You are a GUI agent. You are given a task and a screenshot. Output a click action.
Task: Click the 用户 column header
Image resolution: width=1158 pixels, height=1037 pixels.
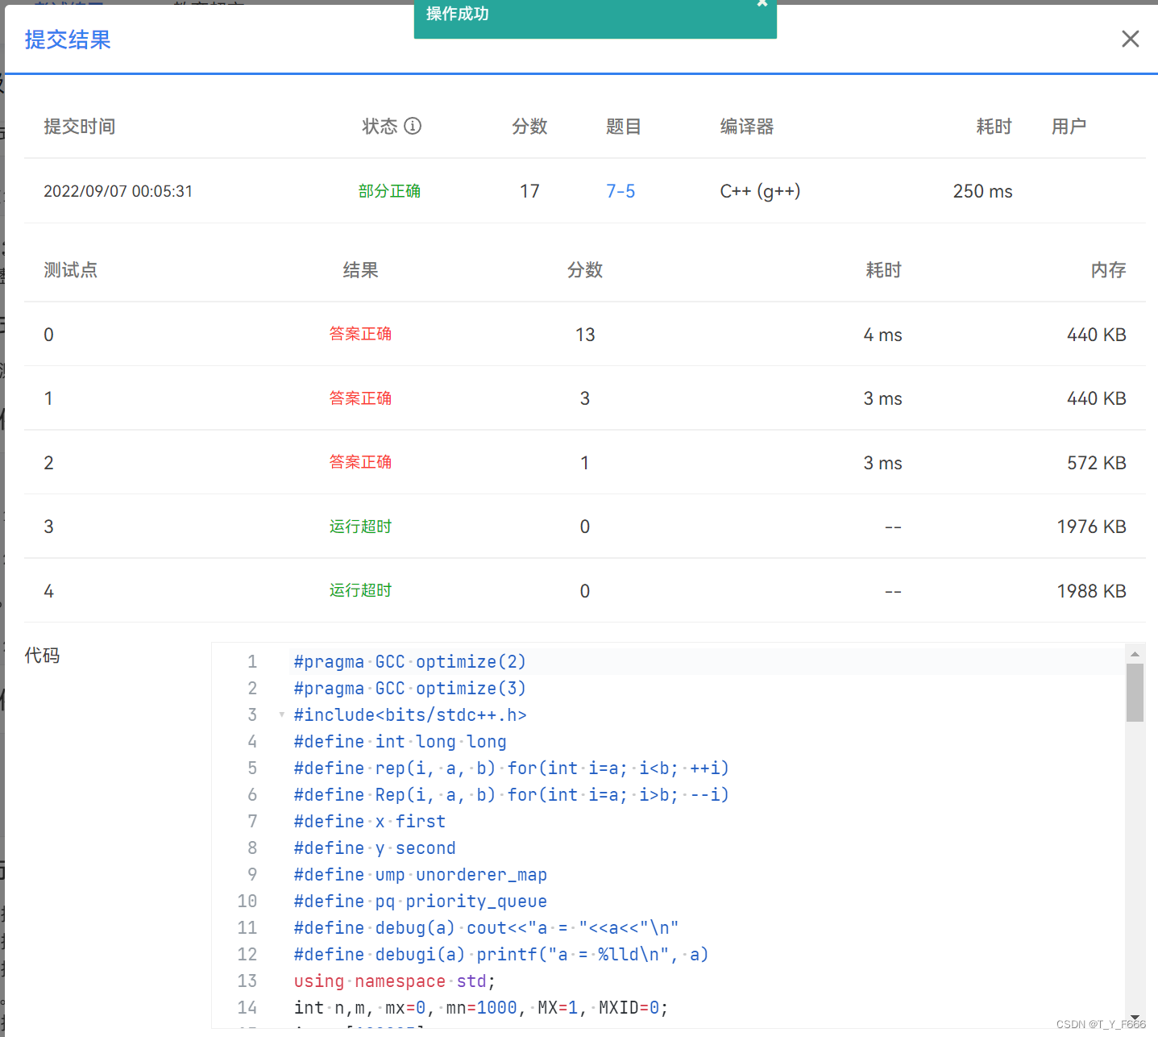point(1069,127)
